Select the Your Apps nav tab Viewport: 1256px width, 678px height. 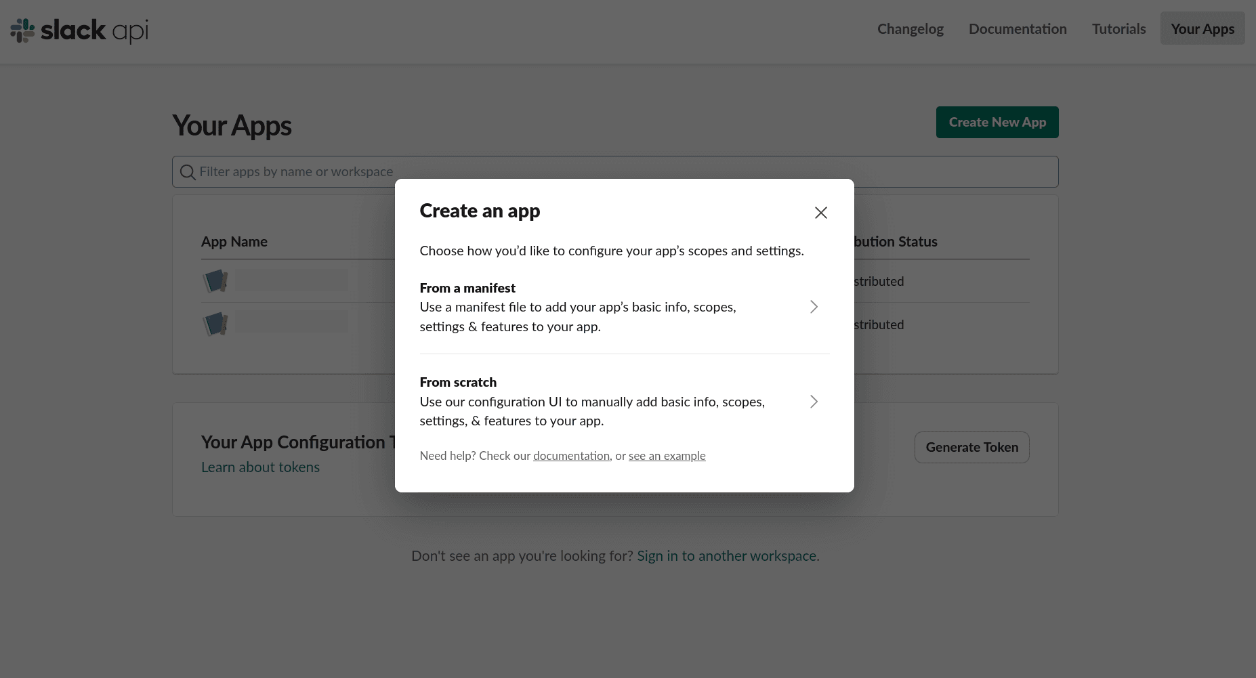pos(1202,28)
